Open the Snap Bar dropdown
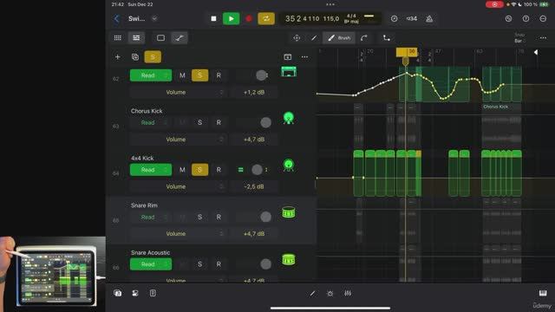This screenshot has height=312, width=555. click(519, 38)
